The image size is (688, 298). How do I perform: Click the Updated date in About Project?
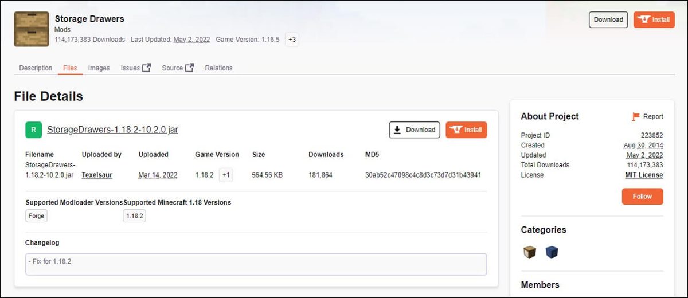coord(644,155)
